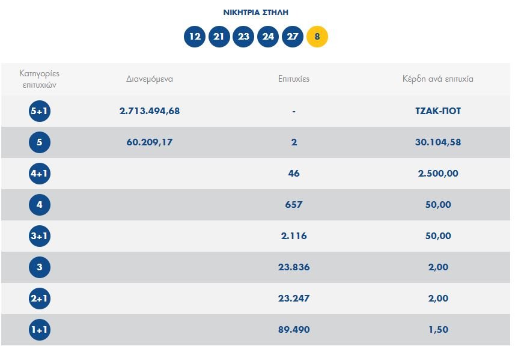This screenshot has width=521, height=364.
Task: Select the 4+1 category badge
Action: pyautogui.click(x=40, y=174)
